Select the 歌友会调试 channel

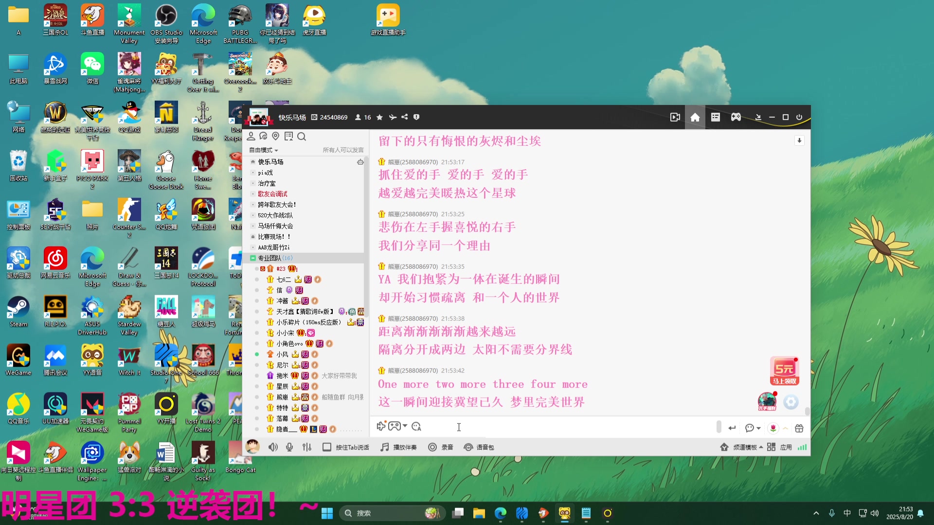pos(272,194)
